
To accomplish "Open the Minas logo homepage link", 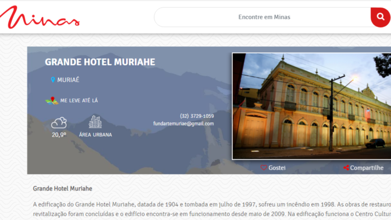I will pos(40,17).
